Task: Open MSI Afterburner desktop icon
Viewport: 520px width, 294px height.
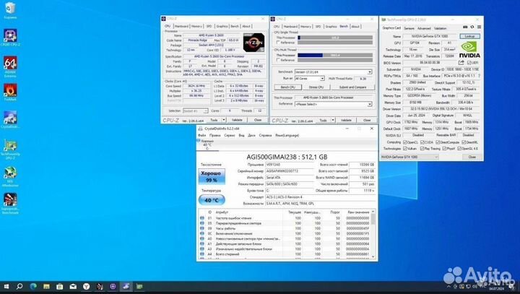Action: (10, 176)
